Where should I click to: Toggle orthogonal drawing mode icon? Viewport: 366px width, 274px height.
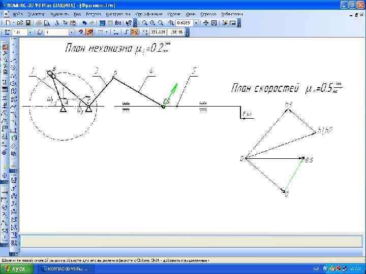tap(126, 32)
